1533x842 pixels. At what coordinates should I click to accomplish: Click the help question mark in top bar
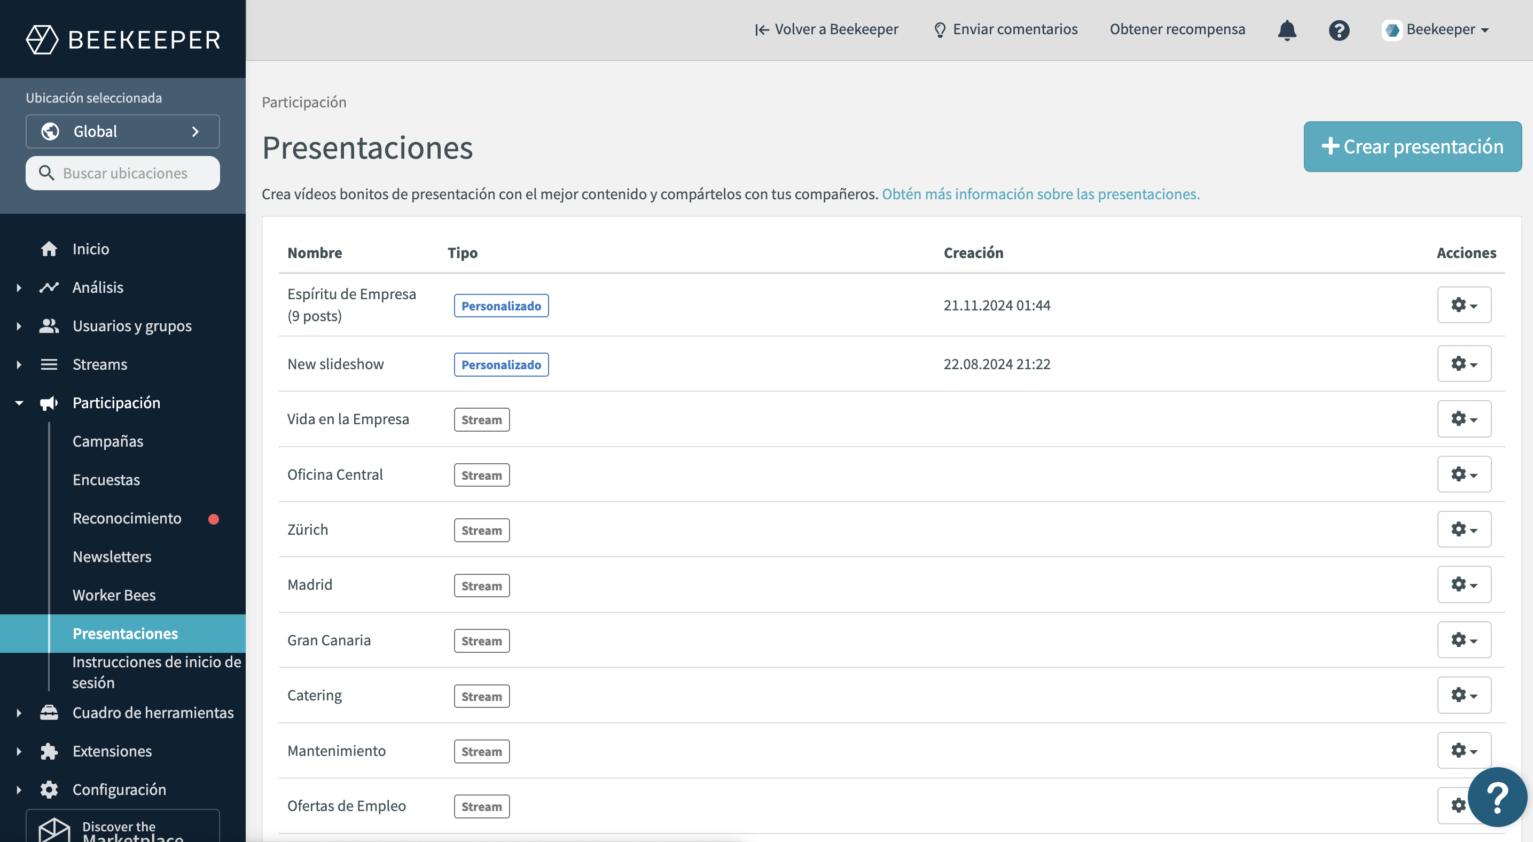[x=1339, y=30]
